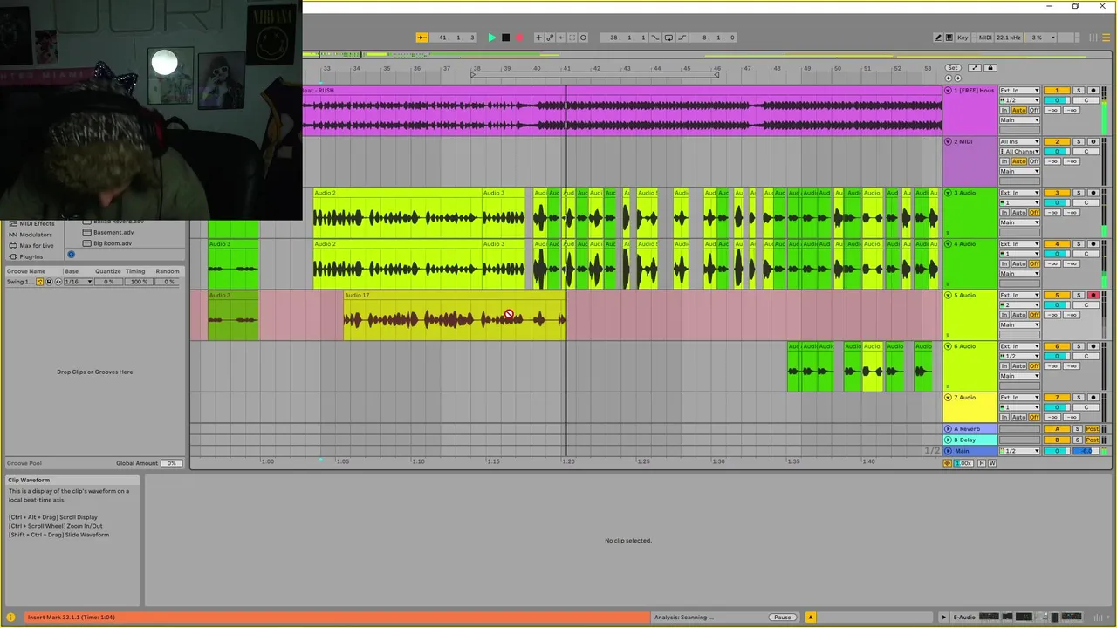Toggle the Automation Mode icon beside Set
The width and height of the screenshot is (1117, 628).
pos(975,68)
